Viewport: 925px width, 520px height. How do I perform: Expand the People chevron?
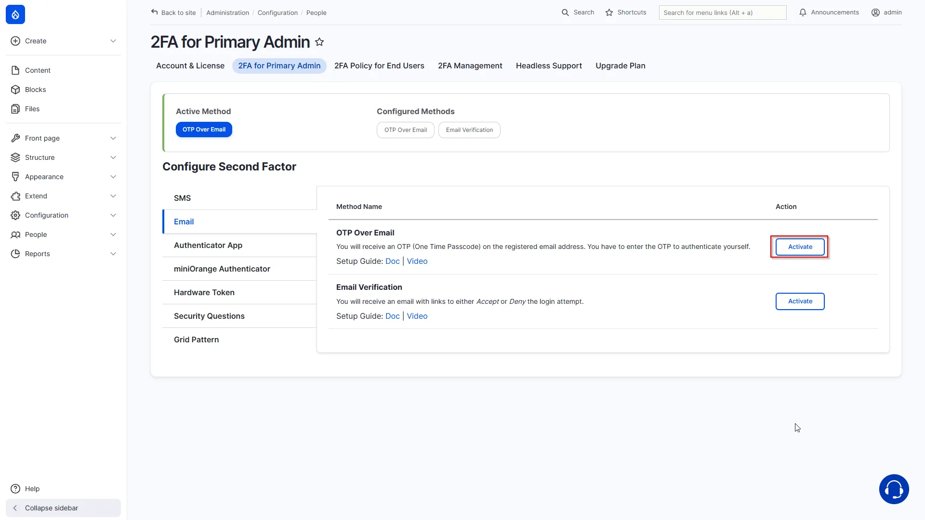[113, 234]
